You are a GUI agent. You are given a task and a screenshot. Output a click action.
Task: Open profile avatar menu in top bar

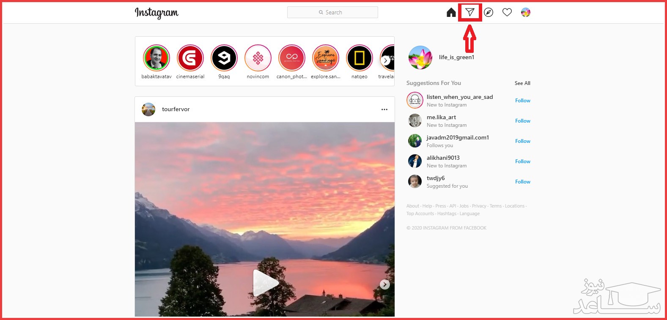[x=526, y=12]
